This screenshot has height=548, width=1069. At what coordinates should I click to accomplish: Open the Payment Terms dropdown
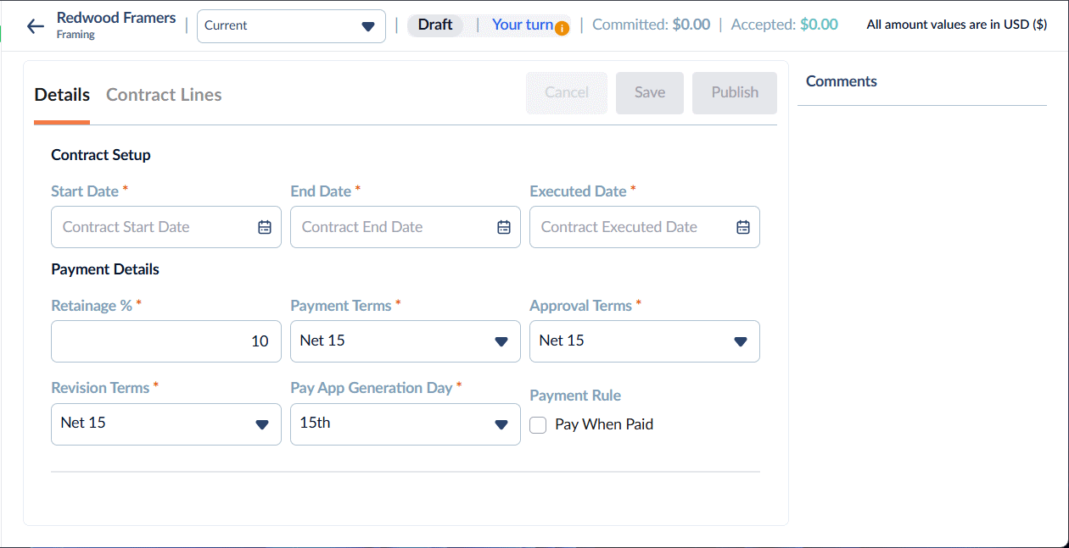pyautogui.click(x=406, y=341)
